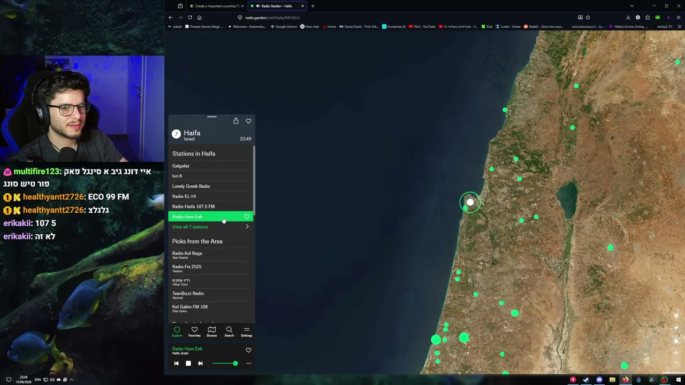Open a new browser tab

pos(313,6)
